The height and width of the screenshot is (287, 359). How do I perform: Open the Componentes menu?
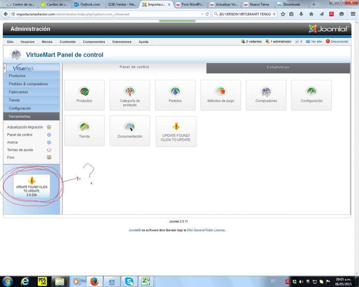click(x=94, y=42)
